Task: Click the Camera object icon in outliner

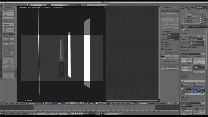Action: (186, 16)
